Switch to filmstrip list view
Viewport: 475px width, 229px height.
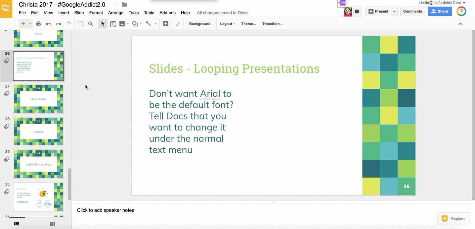coord(17,224)
